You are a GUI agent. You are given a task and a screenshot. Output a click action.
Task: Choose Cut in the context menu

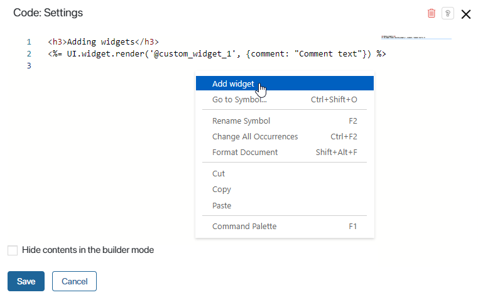[x=219, y=174]
